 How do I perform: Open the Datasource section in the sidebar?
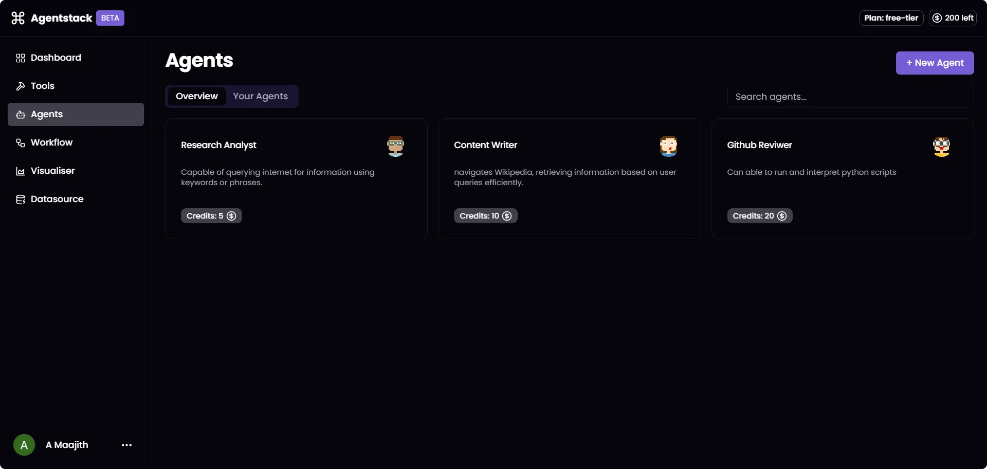tap(57, 199)
